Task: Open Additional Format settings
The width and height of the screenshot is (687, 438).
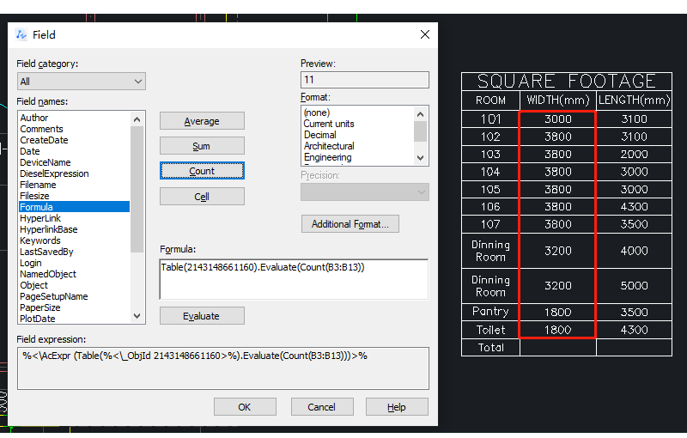Action: click(x=350, y=224)
